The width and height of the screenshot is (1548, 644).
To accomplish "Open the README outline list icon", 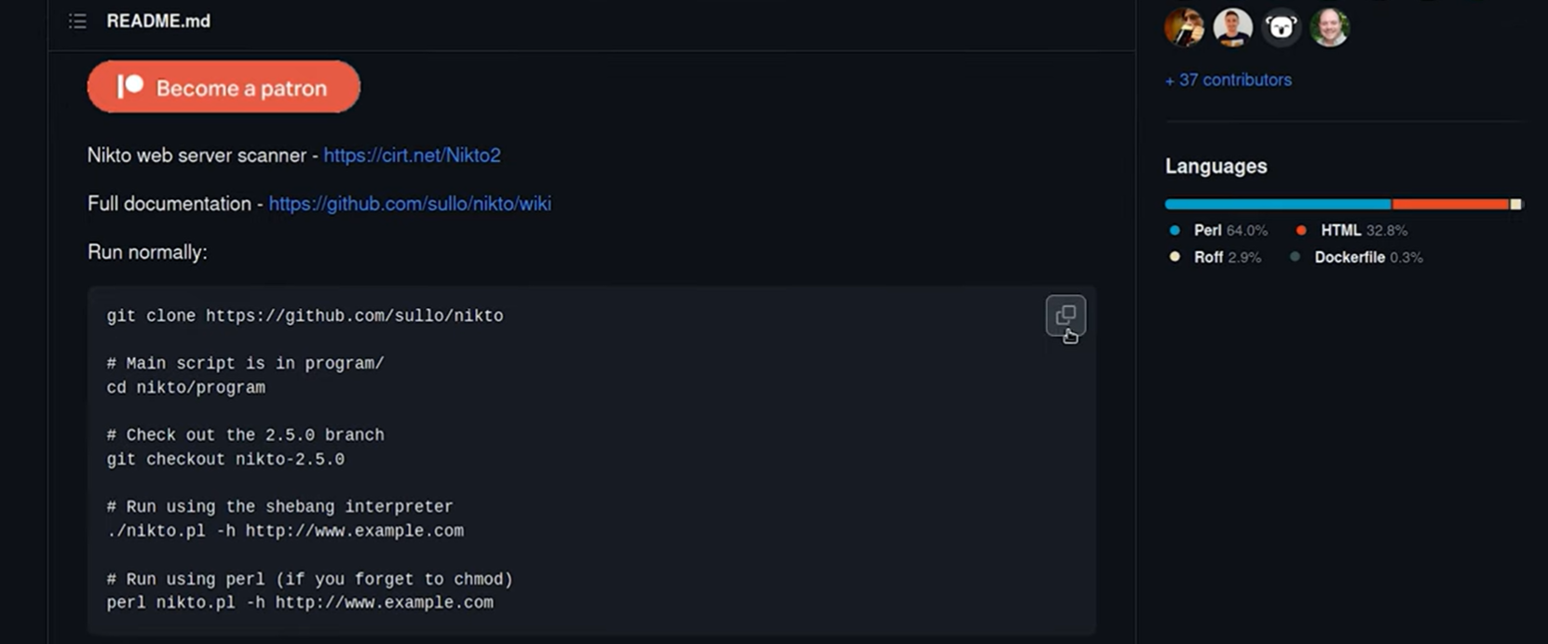I will [77, 20].
